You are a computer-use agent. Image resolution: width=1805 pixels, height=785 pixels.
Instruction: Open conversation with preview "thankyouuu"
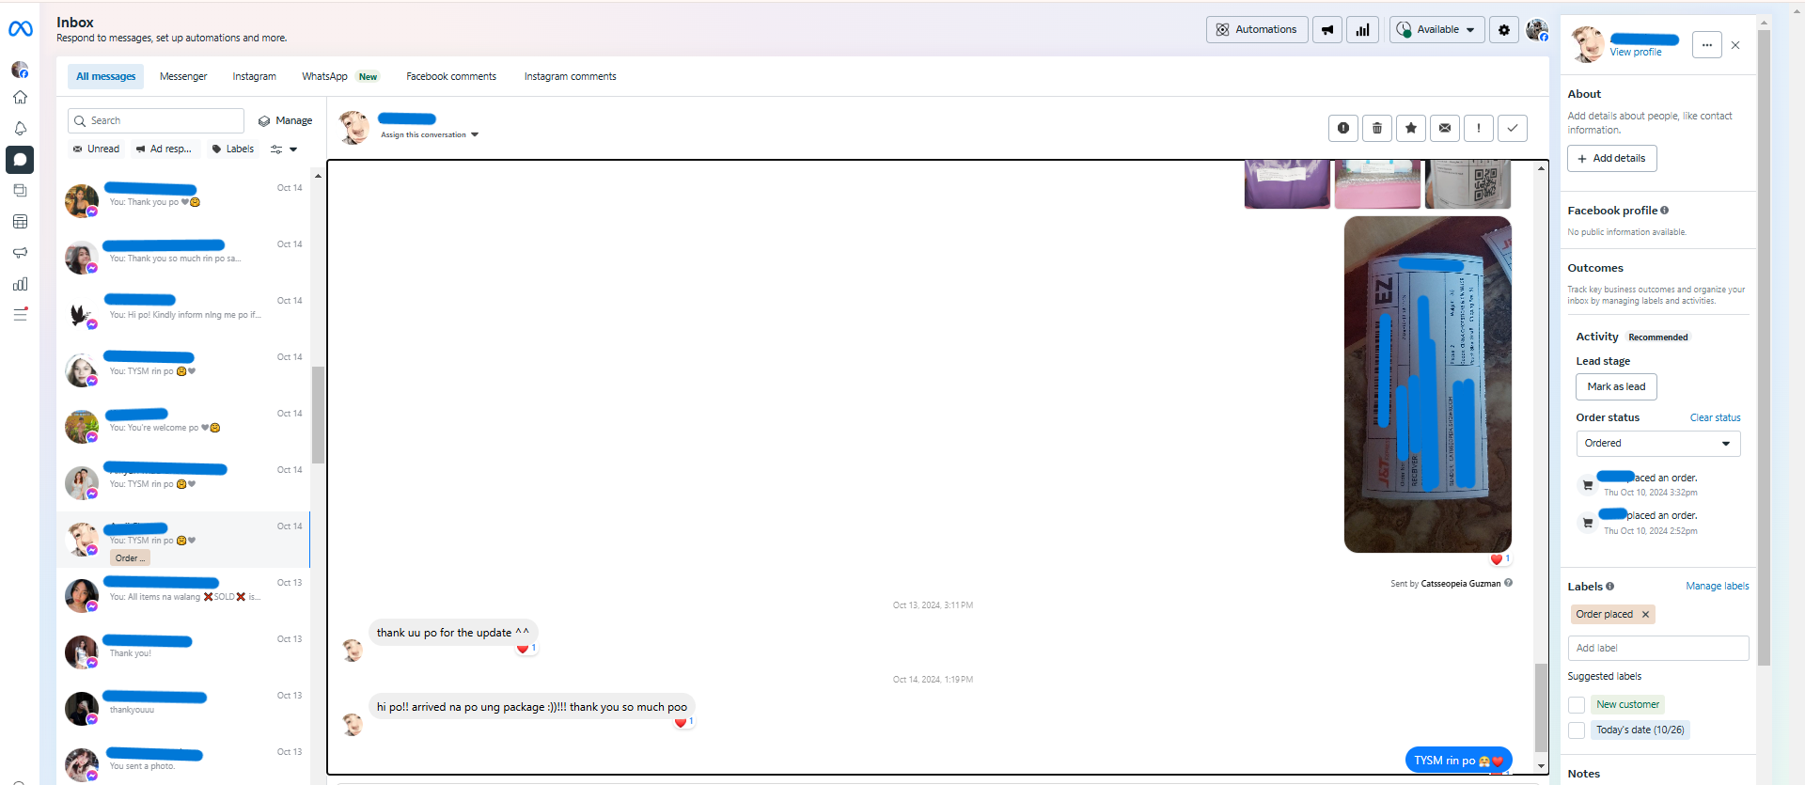(x=184, y=708)
